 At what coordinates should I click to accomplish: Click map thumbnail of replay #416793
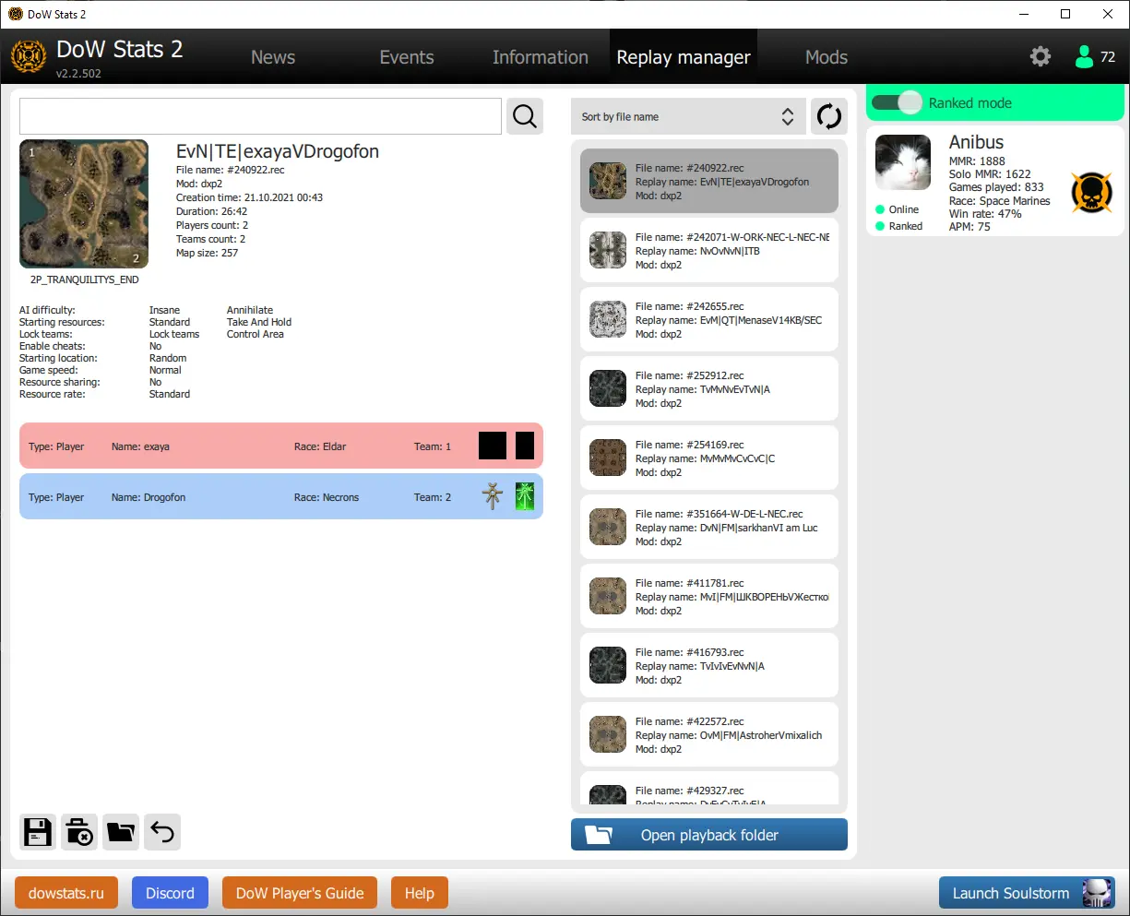click(608, 665)
